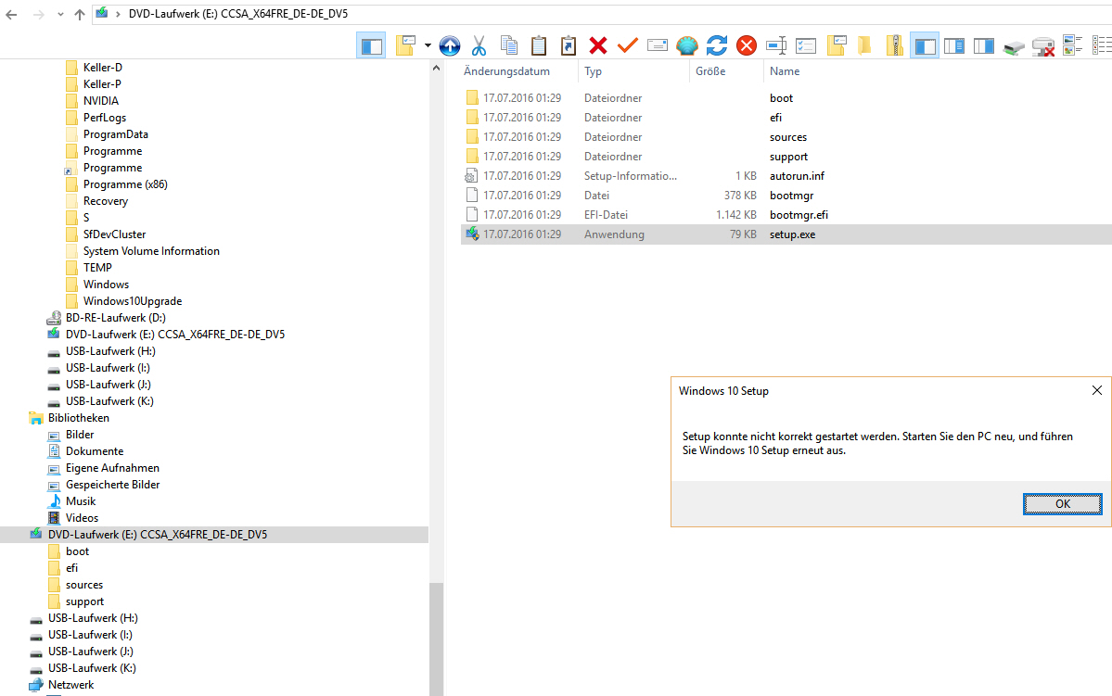Sort by Name column header
This screenshot has width=1112, height=696.
785,71
